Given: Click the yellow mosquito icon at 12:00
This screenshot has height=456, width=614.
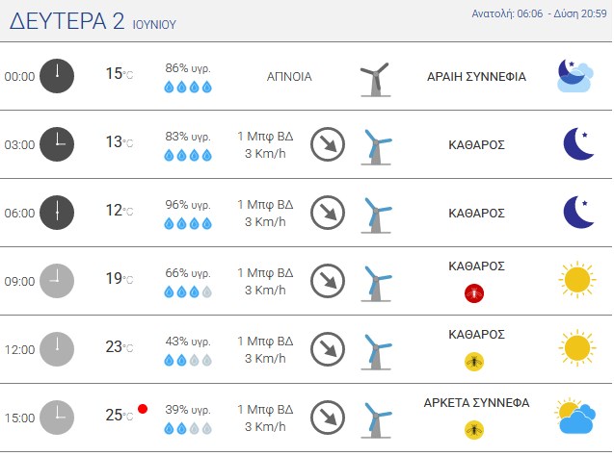Looking at the screenshot, I should pyautogui.click(x=474, y=362).
